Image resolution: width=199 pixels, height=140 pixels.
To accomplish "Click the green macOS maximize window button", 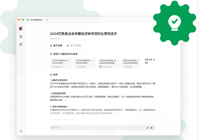I will (23, 20).
